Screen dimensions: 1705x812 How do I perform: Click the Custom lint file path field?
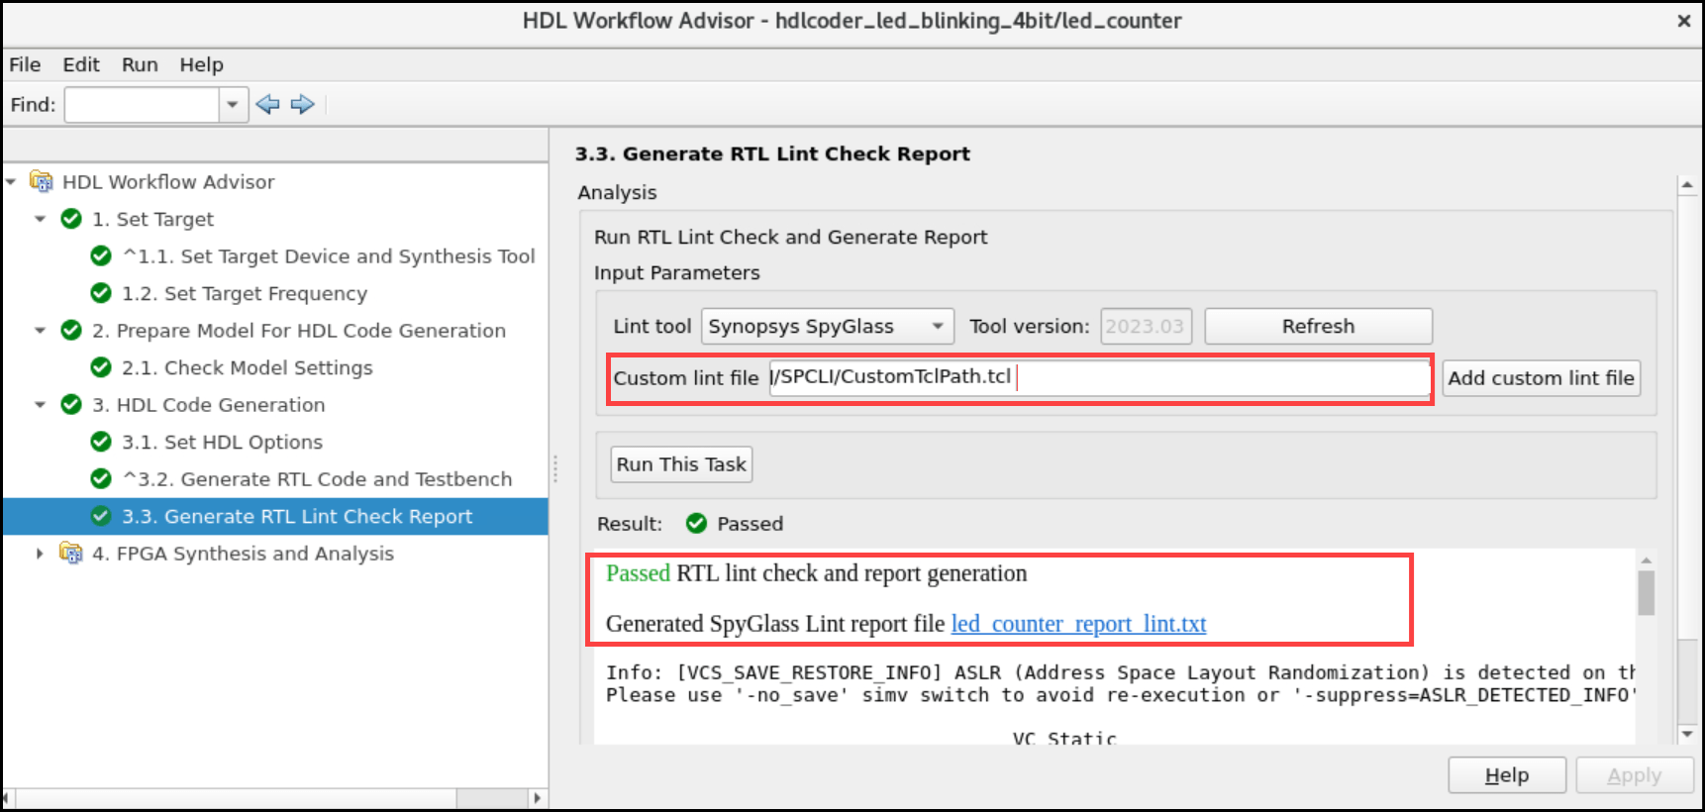1099,378
